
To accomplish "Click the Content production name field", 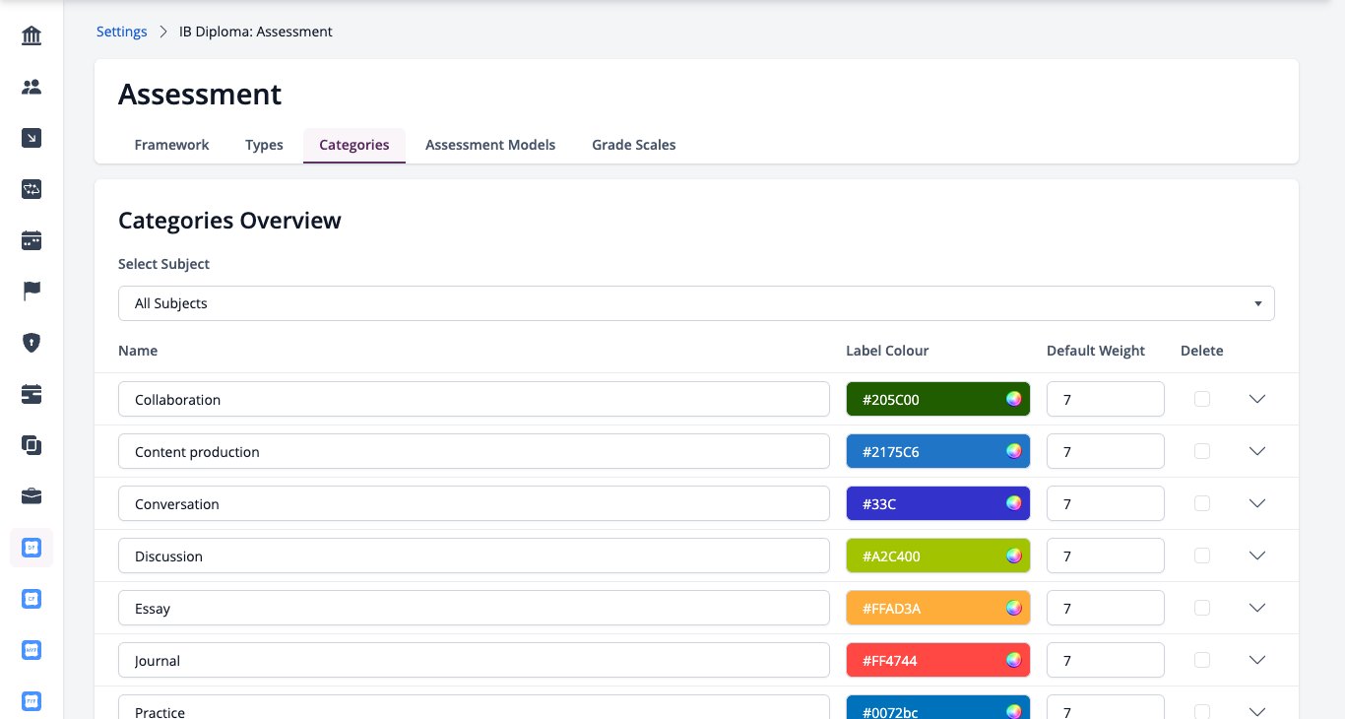I will [x=474, y=451].
